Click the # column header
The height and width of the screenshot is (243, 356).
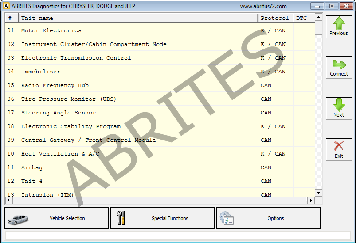point(12,18)
